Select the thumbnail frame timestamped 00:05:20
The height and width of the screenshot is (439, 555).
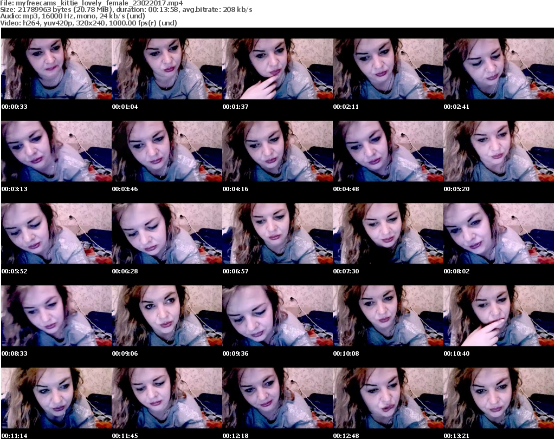499,151
